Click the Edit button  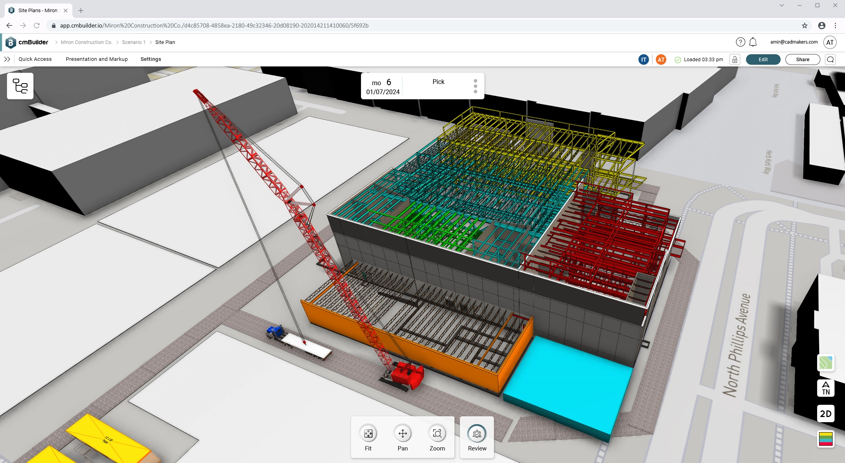pos(763,60)
